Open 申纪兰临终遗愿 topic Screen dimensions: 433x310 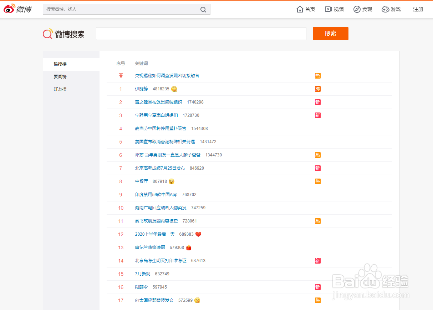click(x=150, y=247)
